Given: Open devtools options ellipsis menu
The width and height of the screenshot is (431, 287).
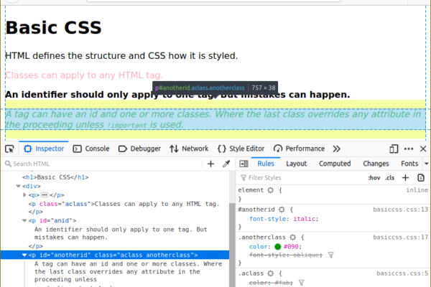Looking at the screenshot, I should 409,149.
